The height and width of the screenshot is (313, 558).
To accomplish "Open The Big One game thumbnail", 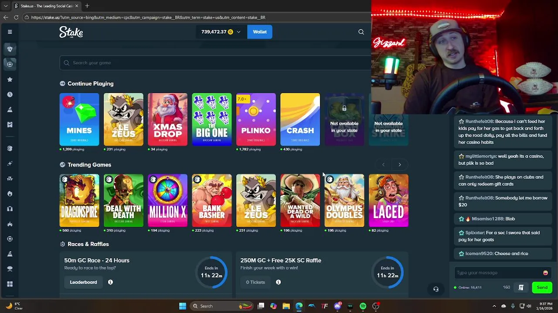I will 212,119.
